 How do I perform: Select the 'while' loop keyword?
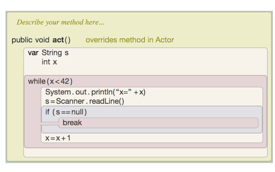[37, 82]
